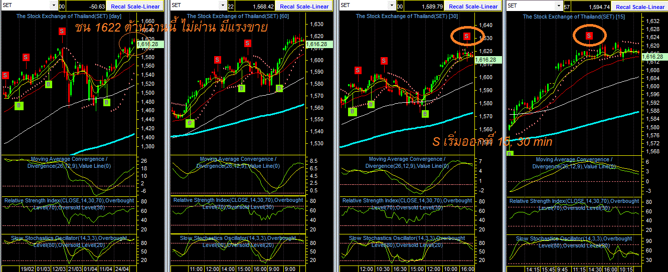Click the red S marker above 12:00 in the 60-minute chart

click(x=217, y=60)
